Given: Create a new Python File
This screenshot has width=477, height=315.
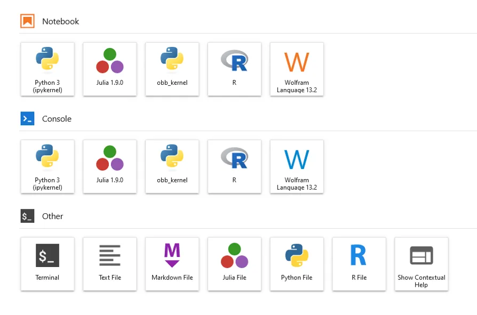Looking at the screenshot, I should pos(297,264).
